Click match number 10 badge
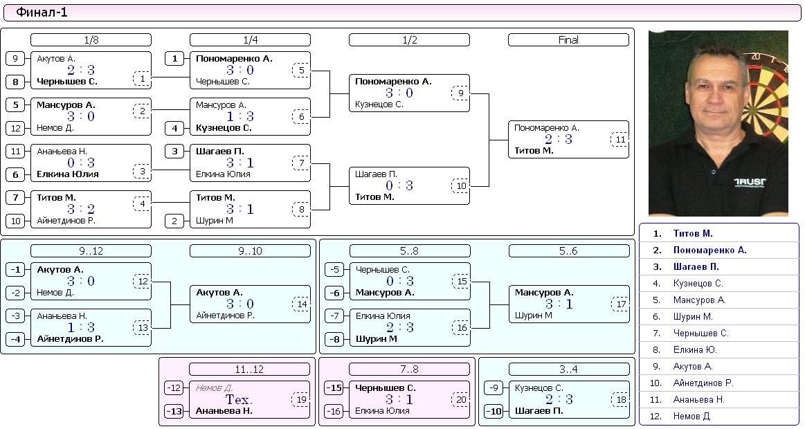The image size is (805, 429). click(x=460, y=185)
